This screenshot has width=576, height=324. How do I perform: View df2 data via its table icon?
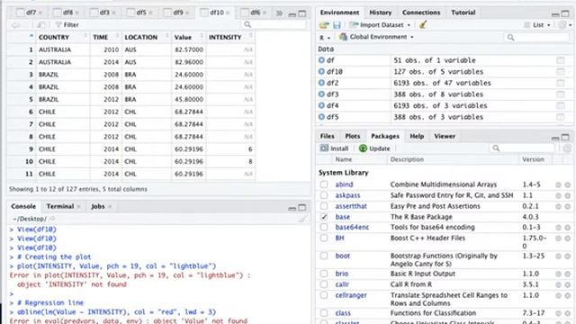(561, 83)
